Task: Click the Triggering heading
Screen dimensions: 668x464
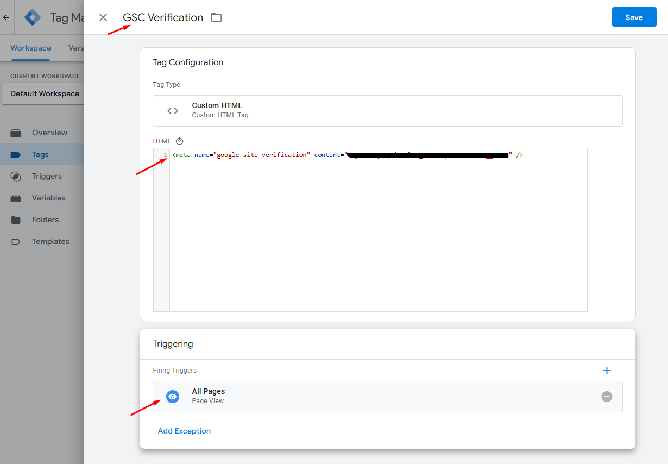Action: pyautogui.click(x=173, y=344)
